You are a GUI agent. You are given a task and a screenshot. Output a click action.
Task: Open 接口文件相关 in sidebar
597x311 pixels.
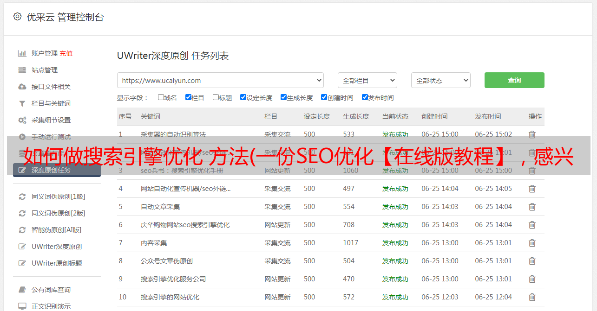click(x=51, y=87)
